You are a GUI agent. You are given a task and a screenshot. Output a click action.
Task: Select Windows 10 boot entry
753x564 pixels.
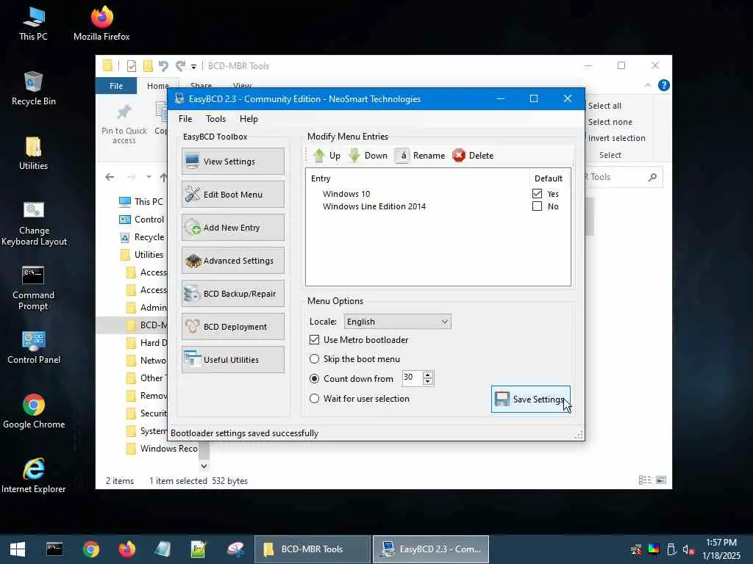[346, 194]
